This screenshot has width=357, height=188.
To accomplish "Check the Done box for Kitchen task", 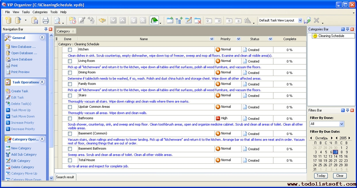I will tap(70, 50).
